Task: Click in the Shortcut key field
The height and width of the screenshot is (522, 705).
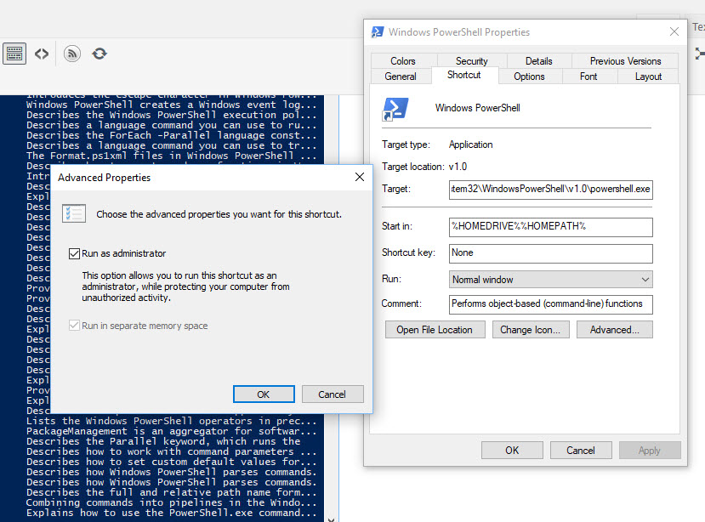Action: tap(551, 253)
